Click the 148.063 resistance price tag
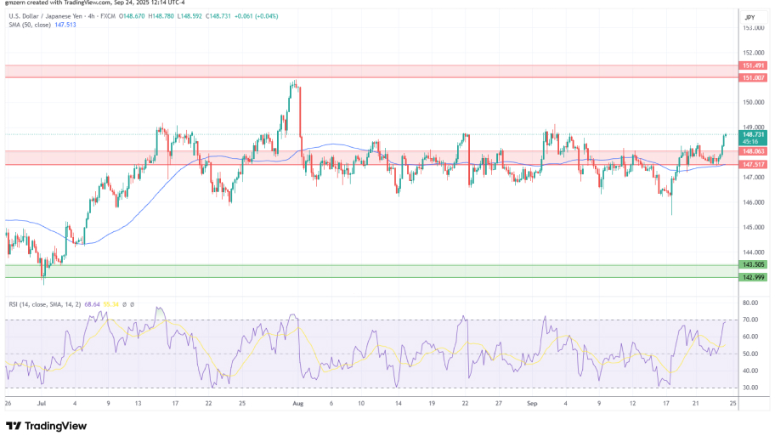Screen dimensions: 775x436 click(753, 151)
